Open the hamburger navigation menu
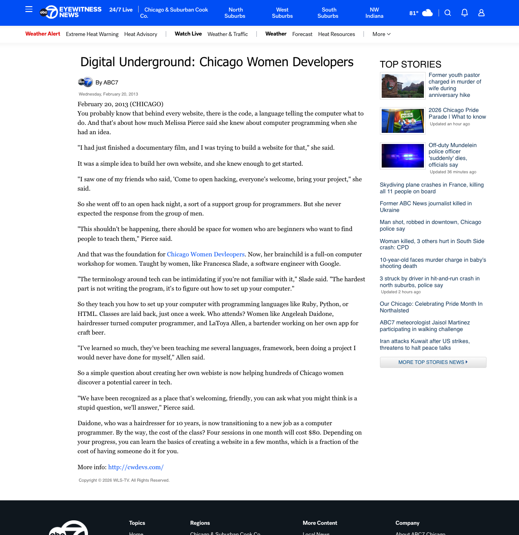519x535 pixels. pyautogui.click(x=29, y=9)
